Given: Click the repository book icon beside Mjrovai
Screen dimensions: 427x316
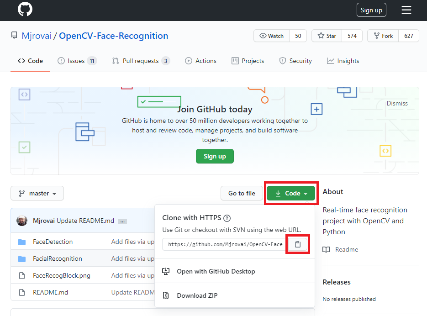Looking at the screenshot, I should 14,36.
